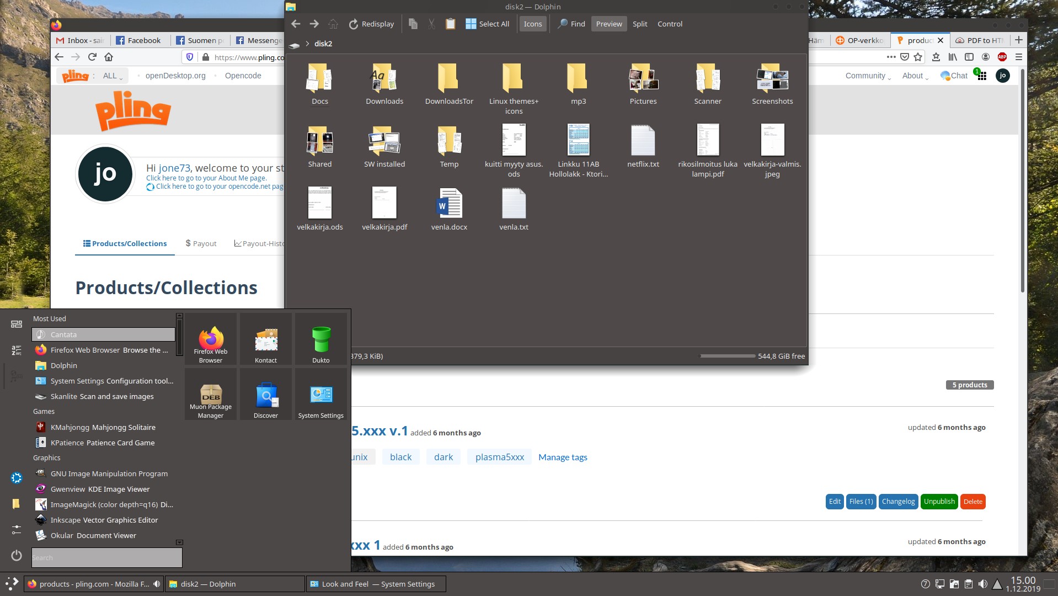Select the Pictures folder
This screenshot has width=1058, height=596.
(x=643, y=84)
